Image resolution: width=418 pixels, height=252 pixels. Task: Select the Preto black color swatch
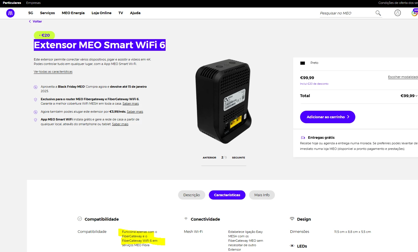pos(303,63)
